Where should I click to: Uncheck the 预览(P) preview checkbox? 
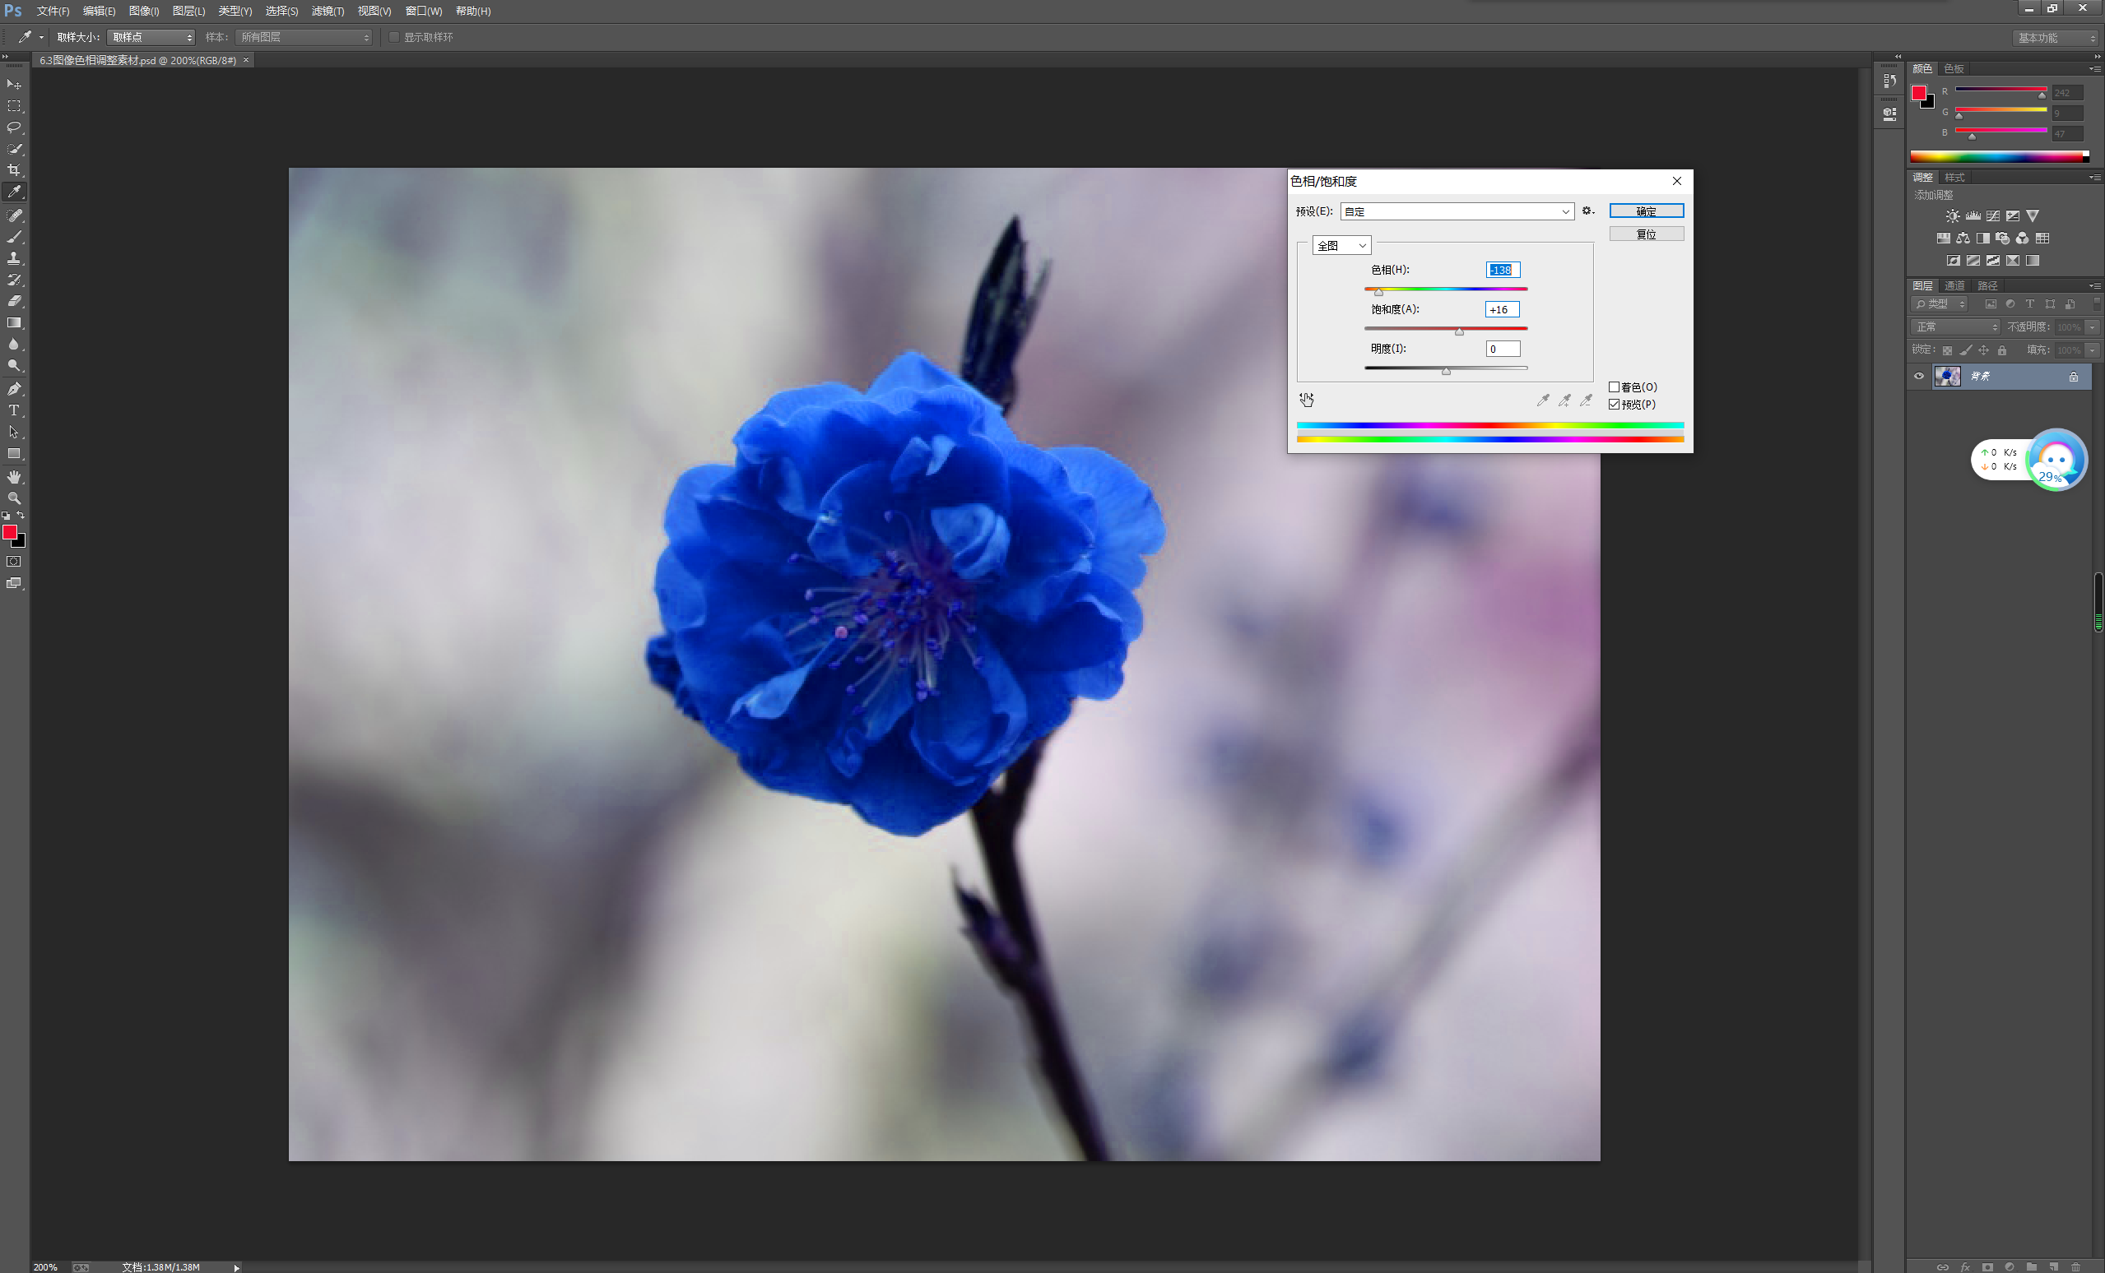tap(1614, 404)
